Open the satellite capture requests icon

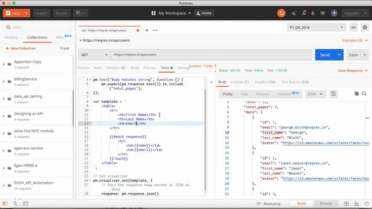click(294, 13)
